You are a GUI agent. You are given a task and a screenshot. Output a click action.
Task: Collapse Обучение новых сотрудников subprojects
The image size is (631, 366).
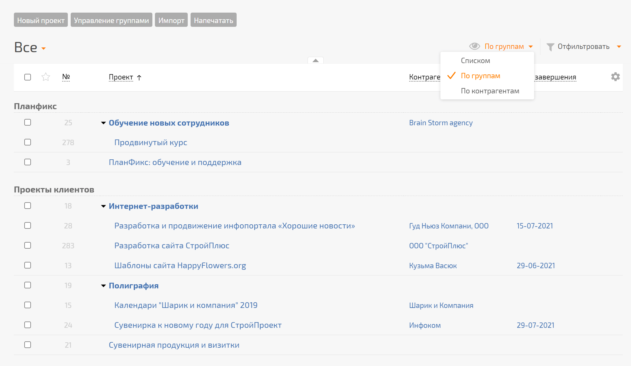click(103, 123)
